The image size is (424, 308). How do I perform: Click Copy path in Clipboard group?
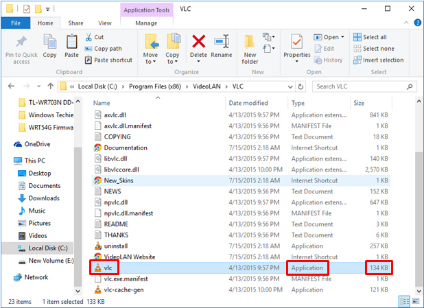(104, 49)
